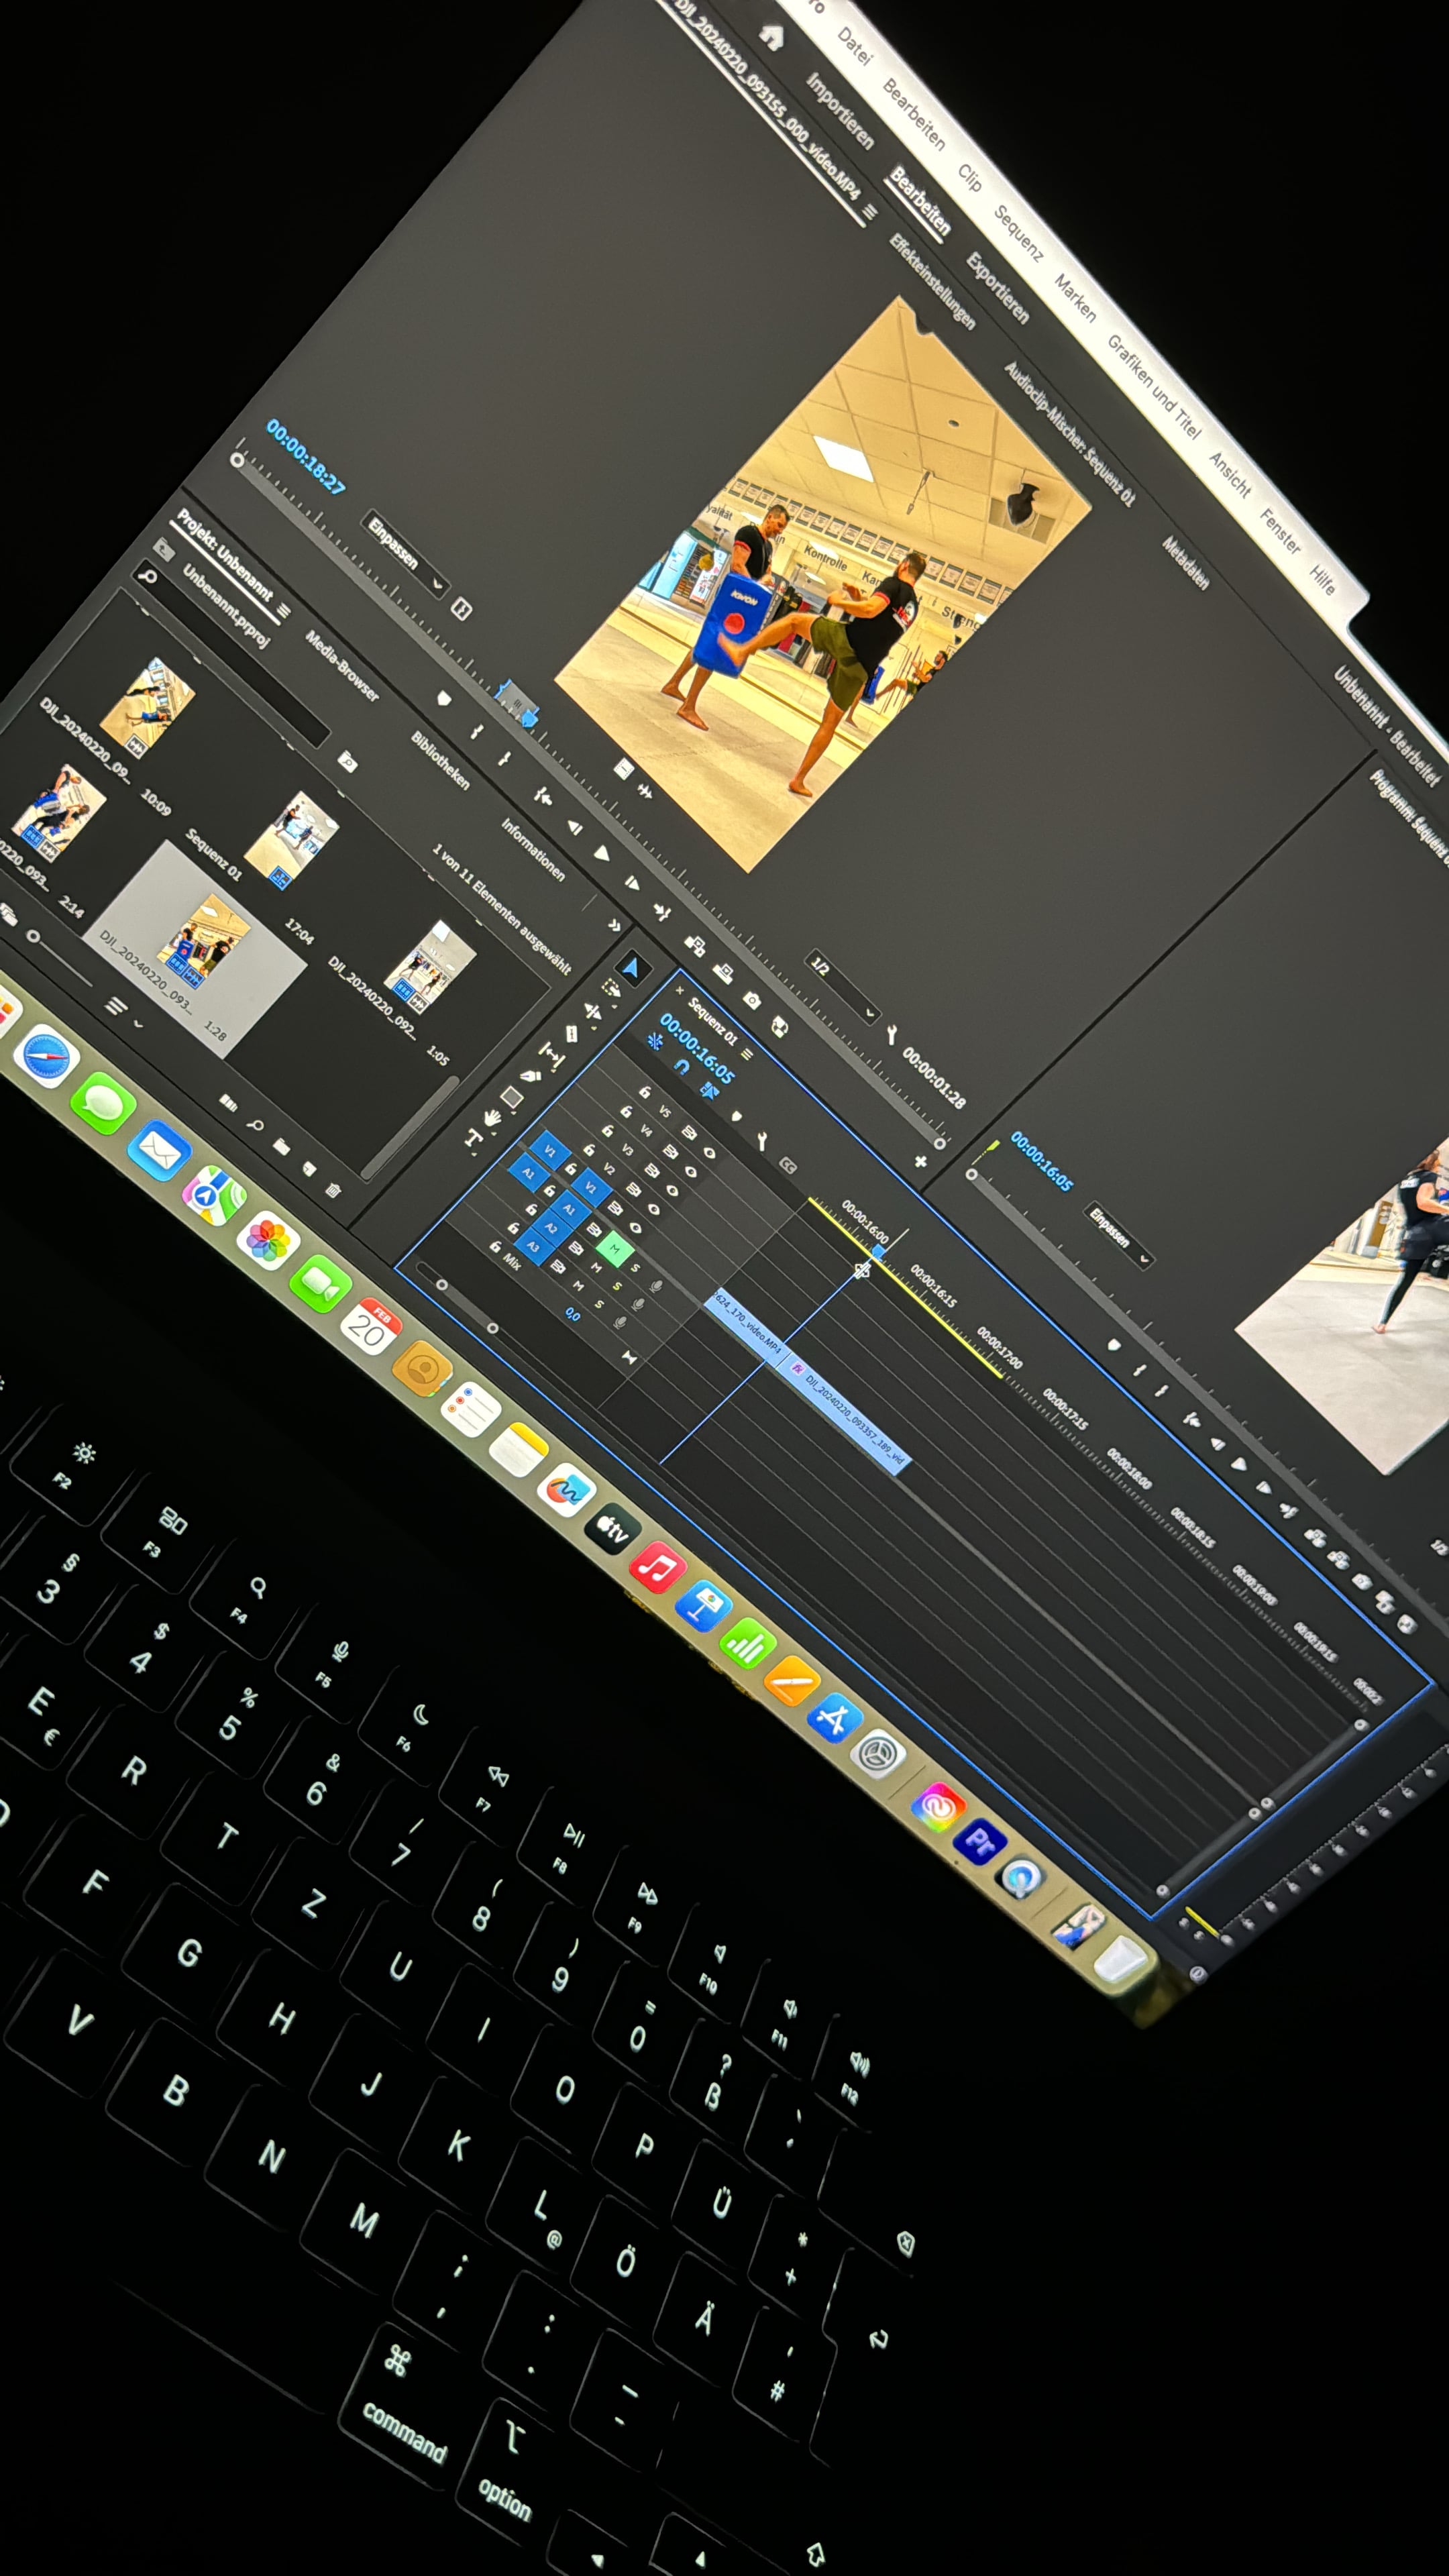The height and width of the screenshot is (2576, 1449).
Task: Open Source monitor Einpassen zoom dropdown
Action: pyautogui.click(x=405, y=555)
